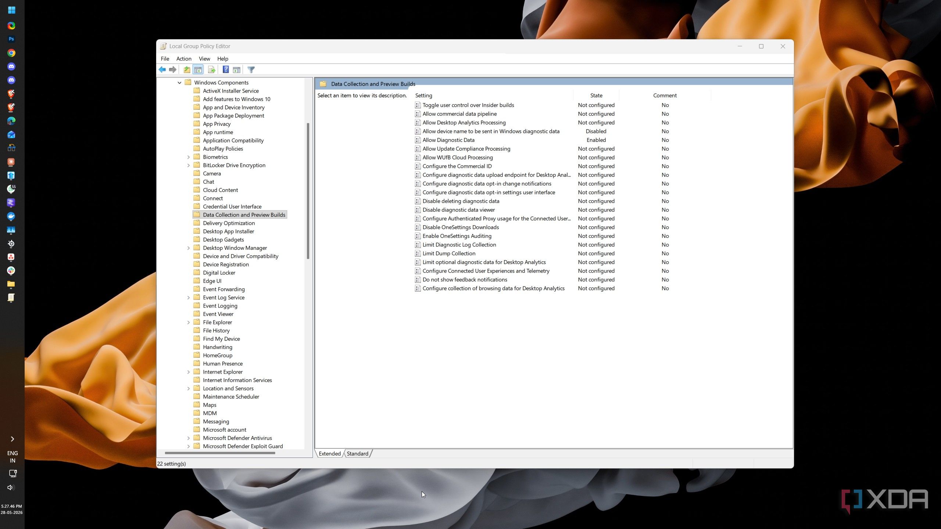Image resolution: width=941 pixels, height=529 pixels.
Task: Click the Up one level folder icon
Action: pos(187,69)
